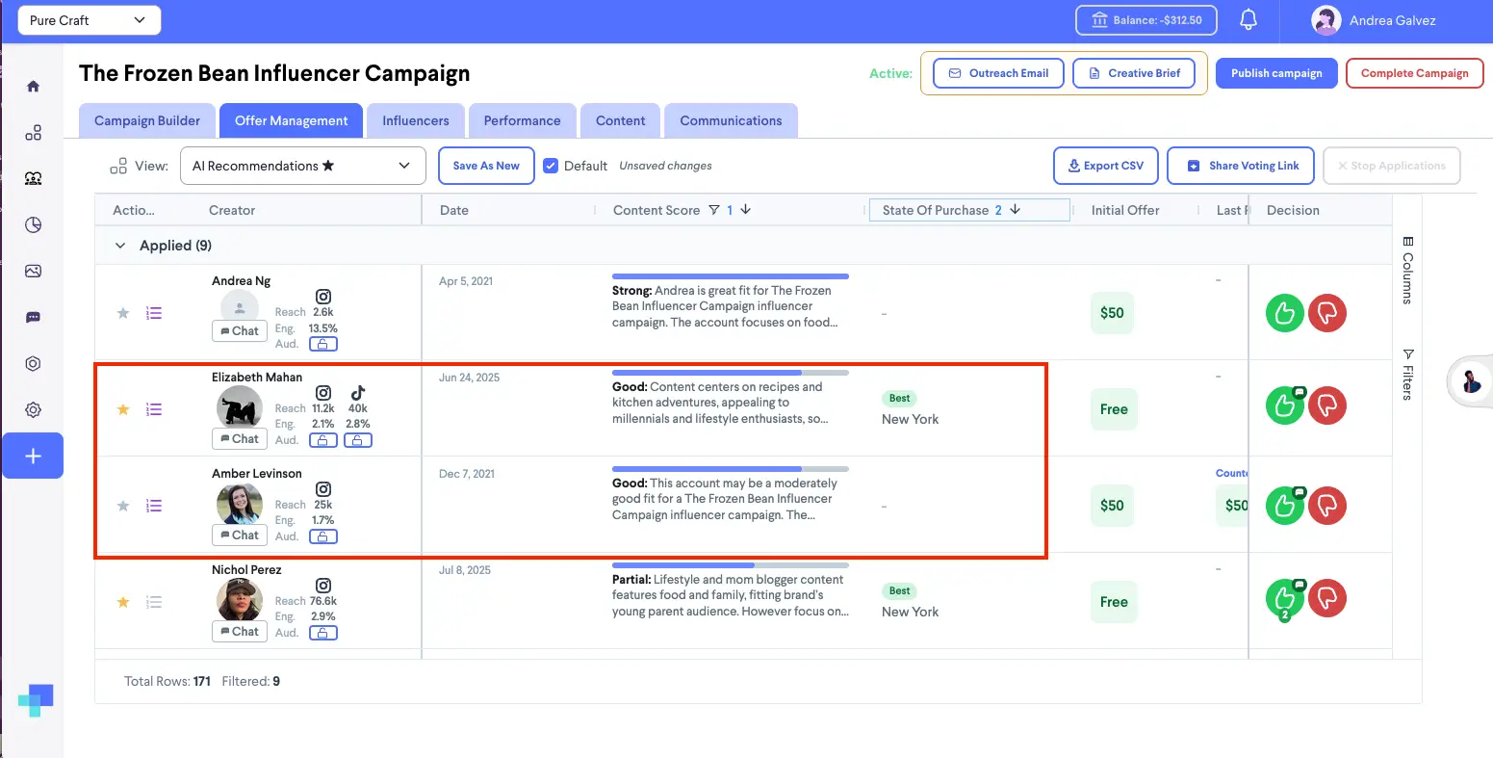1493x758 pixels.
Task: Click Andrea Ng's content score bar
Action: 731,276
